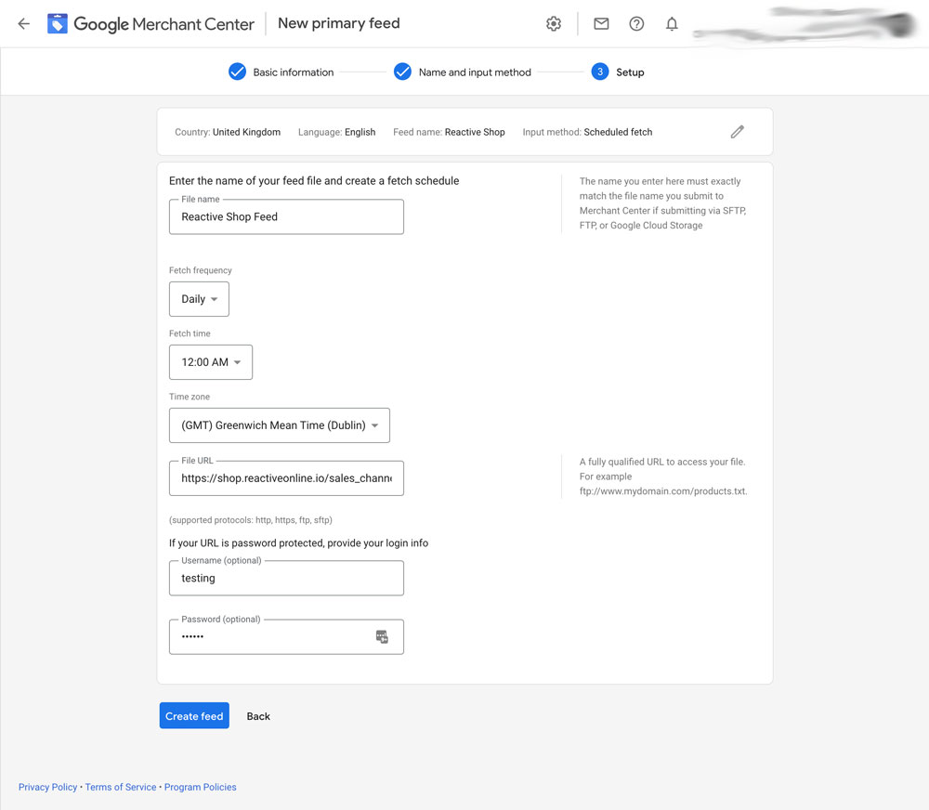
Task: Focus the Password (optional) field
Action: pyautogui.click(x=286, y=637)
